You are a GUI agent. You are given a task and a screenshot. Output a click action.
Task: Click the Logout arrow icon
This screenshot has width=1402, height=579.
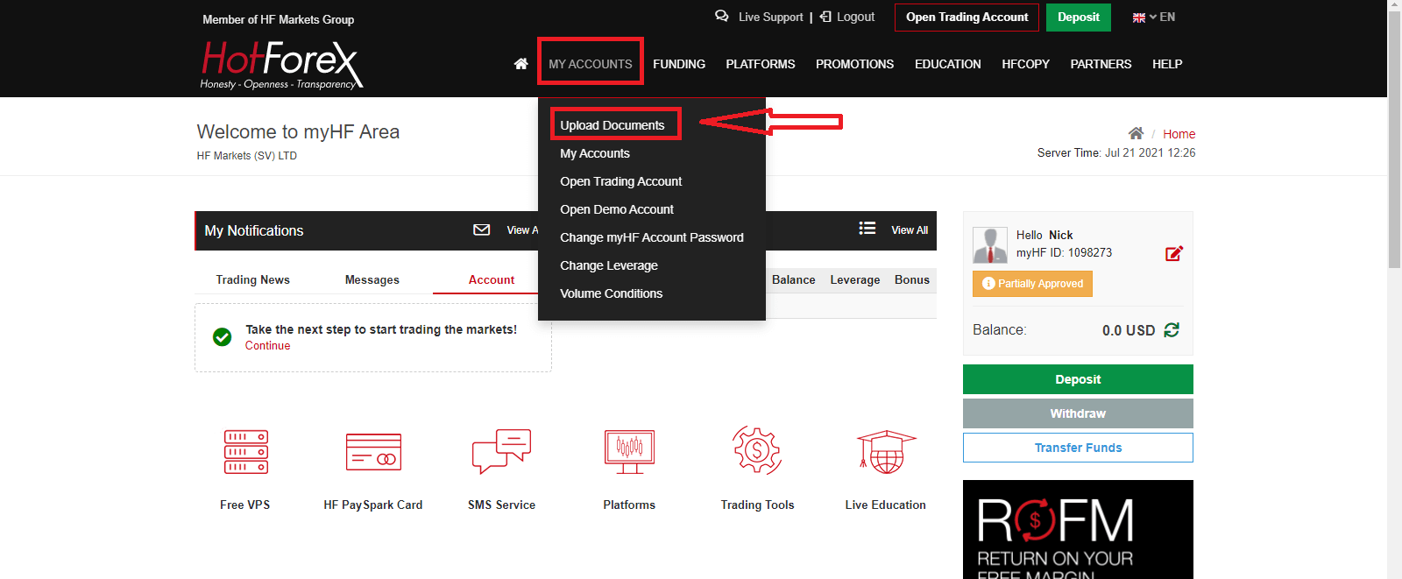click(825, 17)
